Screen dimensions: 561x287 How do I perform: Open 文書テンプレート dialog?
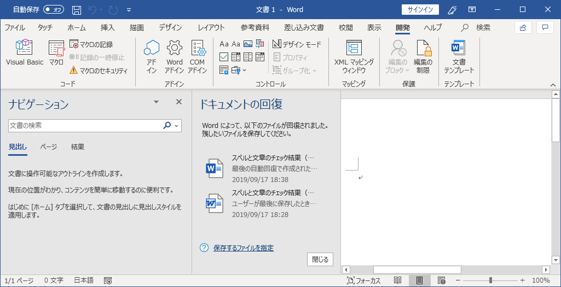[x=459, y=57]
